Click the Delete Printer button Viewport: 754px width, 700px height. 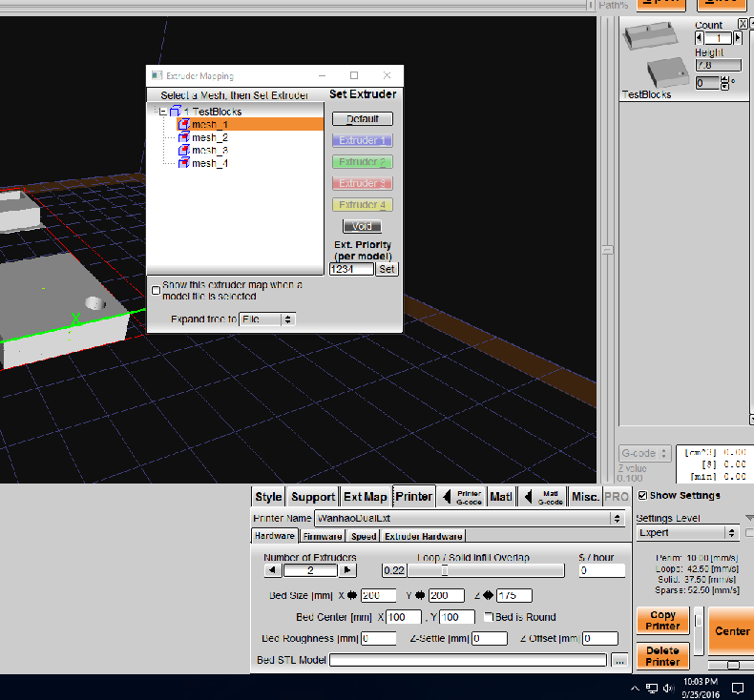[662, 656]
